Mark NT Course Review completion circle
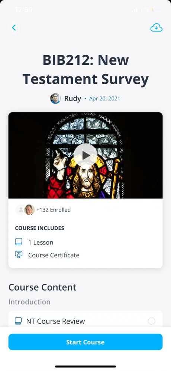The height and width of the screenshot is (371, 171). 151,321
